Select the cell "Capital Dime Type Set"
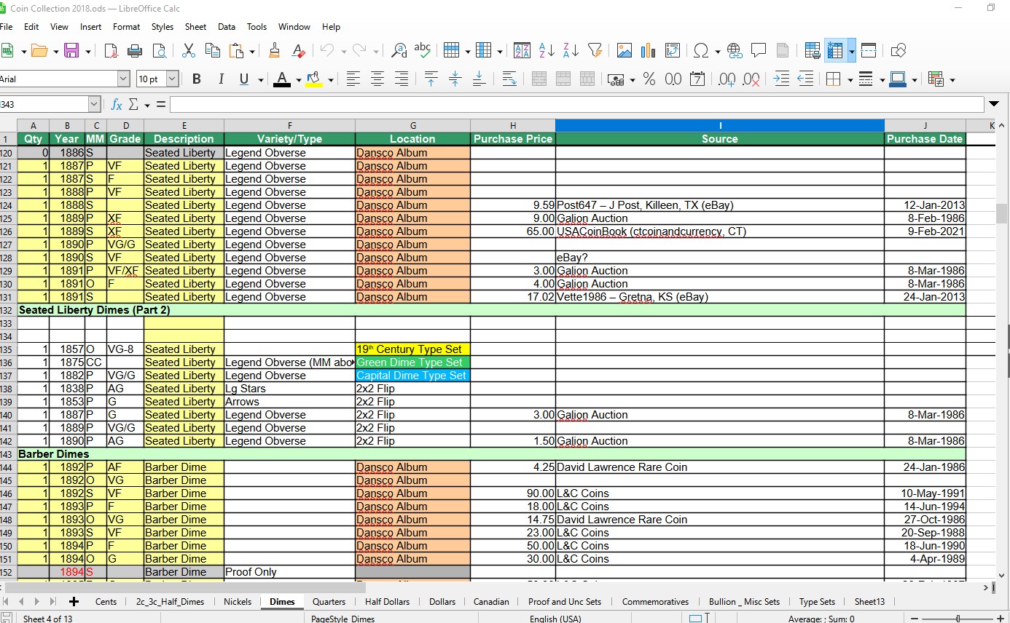Viewport: 1010px width, 623px height. [x=413, y=376]
